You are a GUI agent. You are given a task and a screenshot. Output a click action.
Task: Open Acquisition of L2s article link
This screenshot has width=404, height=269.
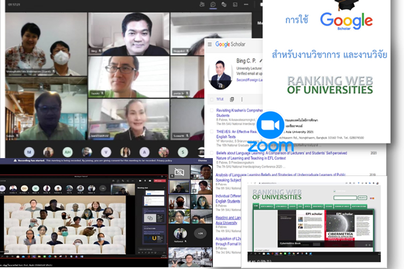[x=228, y=241]
